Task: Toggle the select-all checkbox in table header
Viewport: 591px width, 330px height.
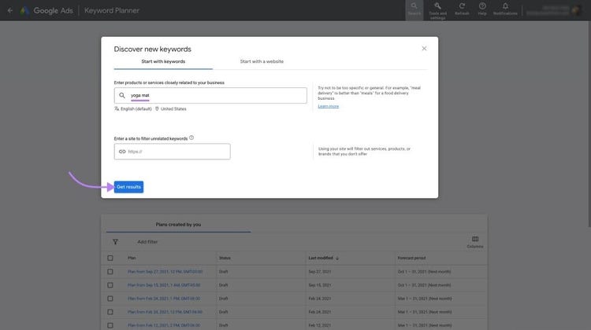Action: pos(110,258)
